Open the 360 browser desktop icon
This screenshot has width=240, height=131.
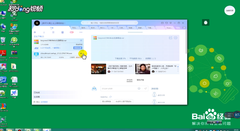coord(14,42)
